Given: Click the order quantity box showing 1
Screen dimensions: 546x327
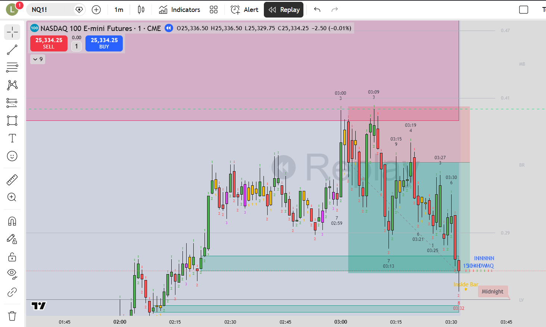Looking at the screenshot, I should tap(77, 46).
